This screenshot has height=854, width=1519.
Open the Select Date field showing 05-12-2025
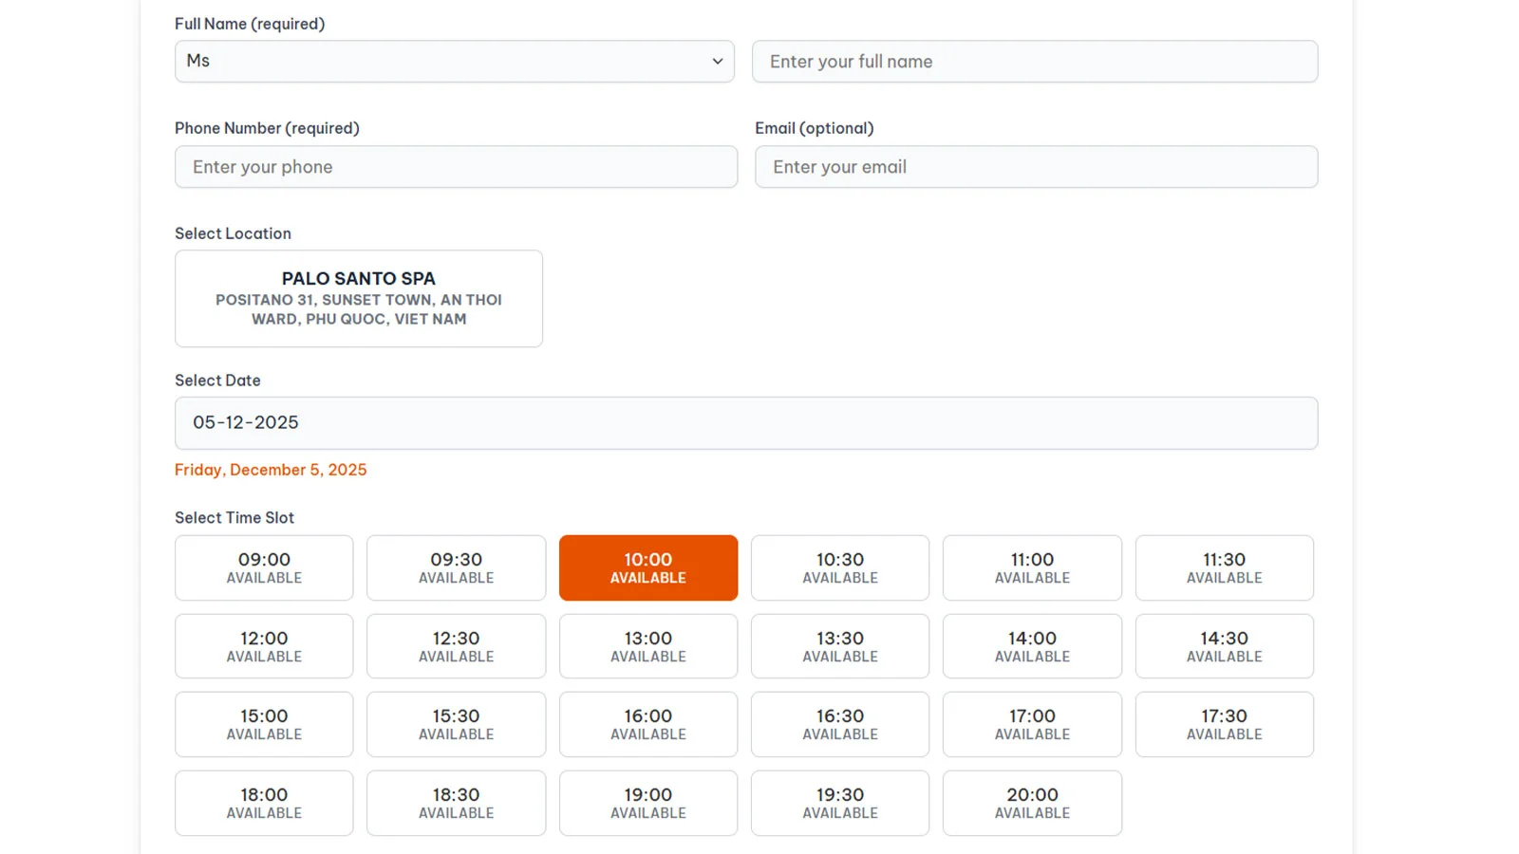[x=745, y=422]
